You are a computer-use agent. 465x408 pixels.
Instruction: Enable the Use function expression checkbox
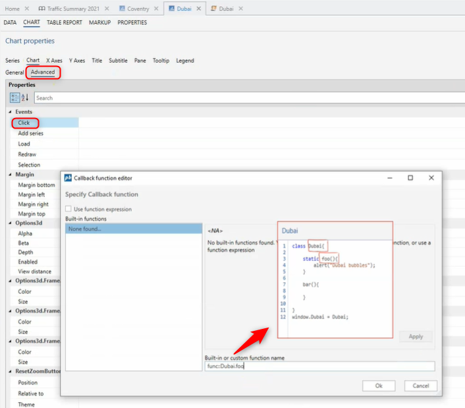[x=68, y=209]
